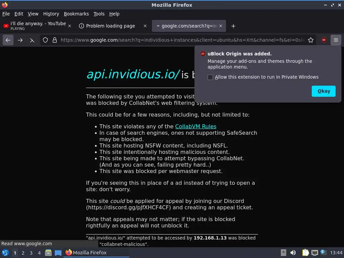Select Mozilla Firefox in the taskbar
344x258 pixels.
pyautogui.click(x=96, y=253)
